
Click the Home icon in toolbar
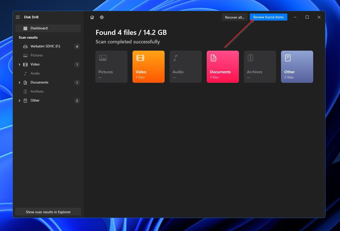(92, 17)
